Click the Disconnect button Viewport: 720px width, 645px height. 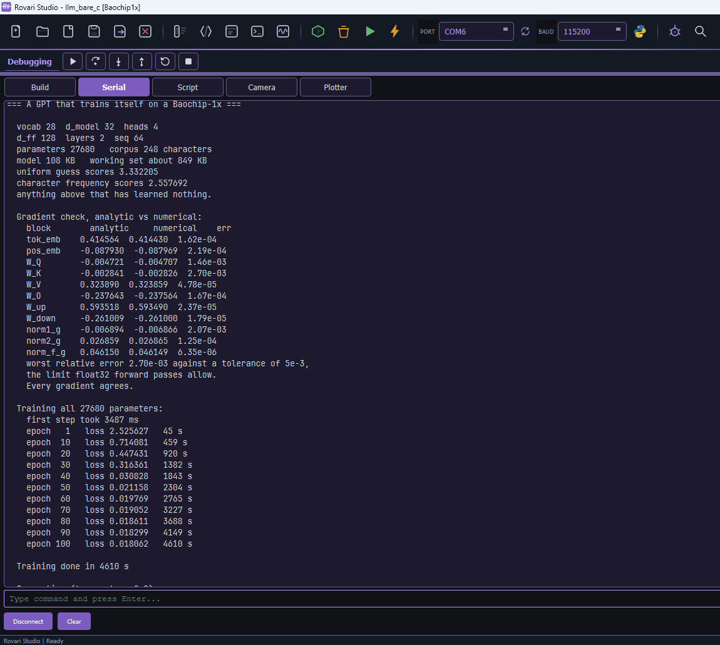click(x=28, y=621)
